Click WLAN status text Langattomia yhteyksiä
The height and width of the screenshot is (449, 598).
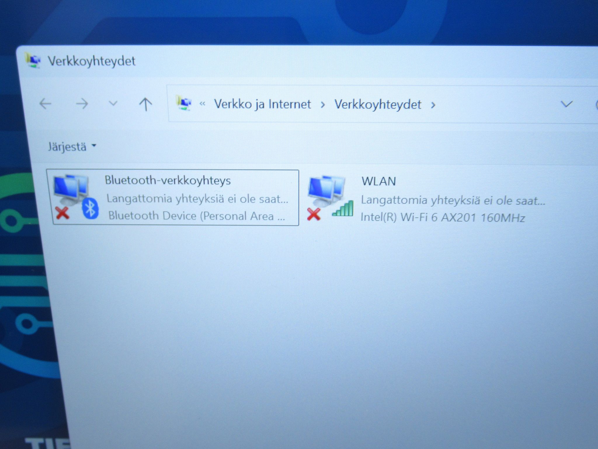(453, 201)
